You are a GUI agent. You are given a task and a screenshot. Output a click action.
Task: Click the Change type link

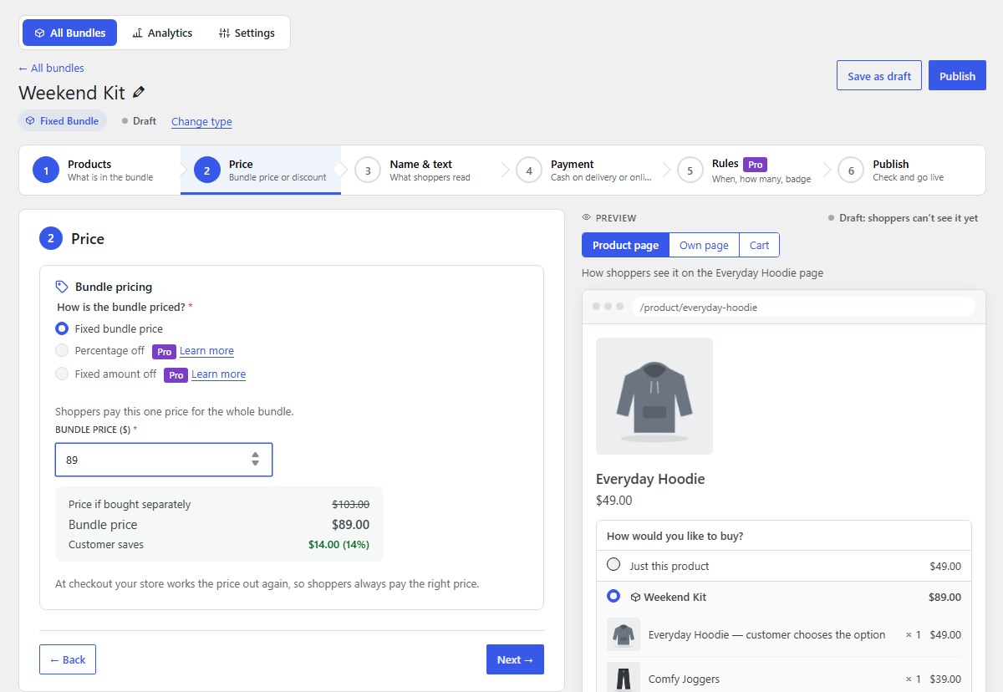(201, 122)
